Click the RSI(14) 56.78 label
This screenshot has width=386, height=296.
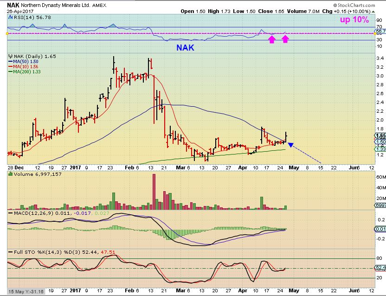pyautogui.click(x=32, y=17)
